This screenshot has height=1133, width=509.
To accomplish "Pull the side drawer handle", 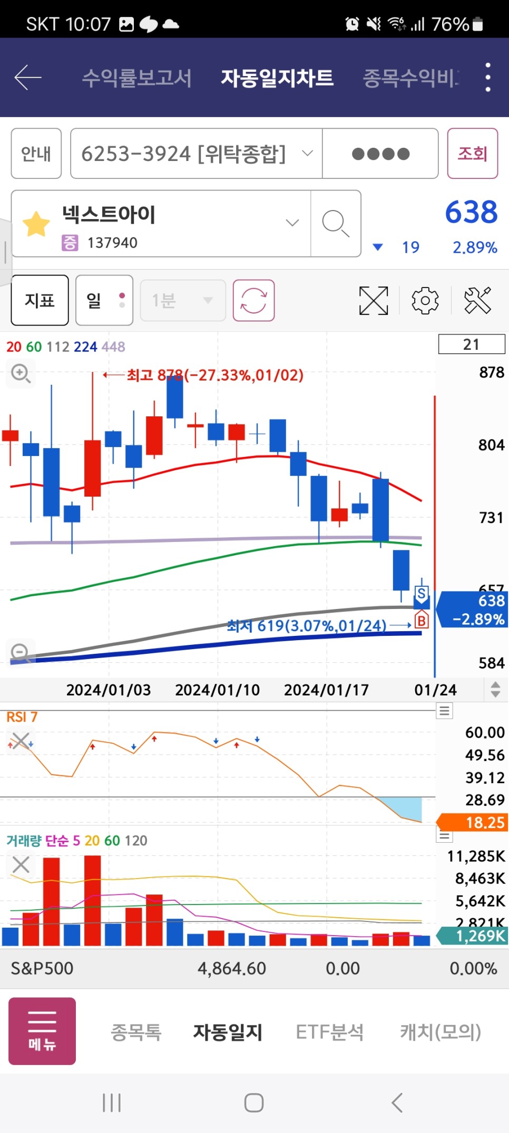I will coord(5,252).
